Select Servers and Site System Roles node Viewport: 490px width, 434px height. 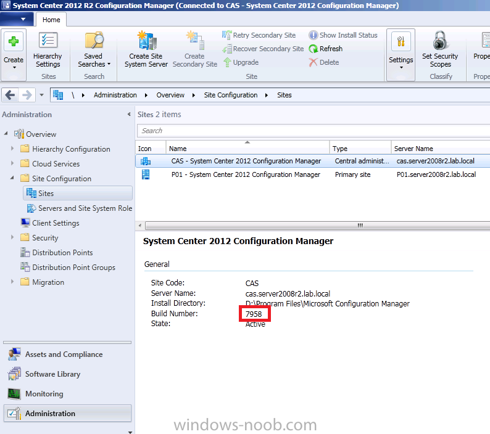[x=80, y=208]
